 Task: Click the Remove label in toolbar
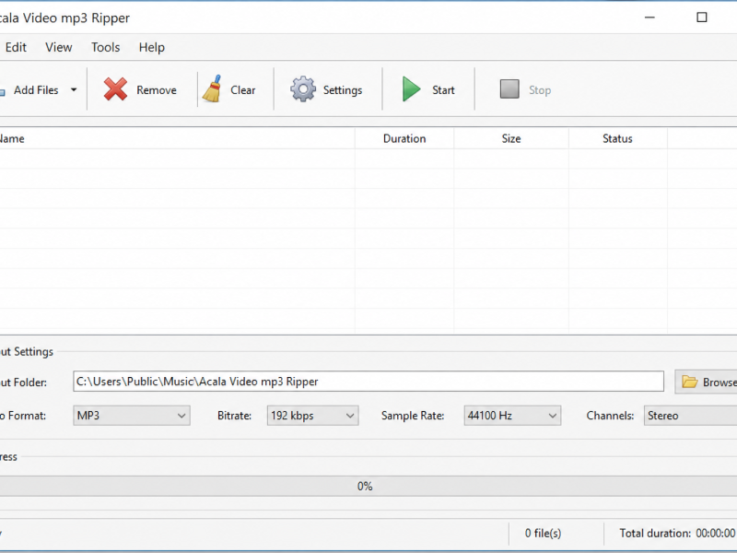point(157,89)
